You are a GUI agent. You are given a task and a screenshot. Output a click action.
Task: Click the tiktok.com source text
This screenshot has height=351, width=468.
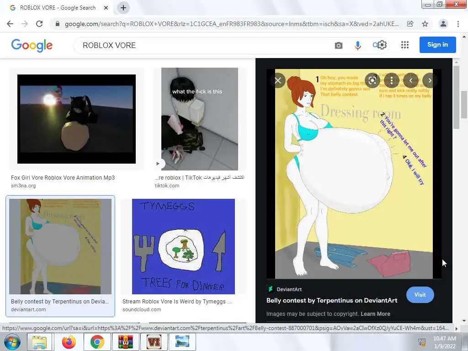[x=167, y=186]
